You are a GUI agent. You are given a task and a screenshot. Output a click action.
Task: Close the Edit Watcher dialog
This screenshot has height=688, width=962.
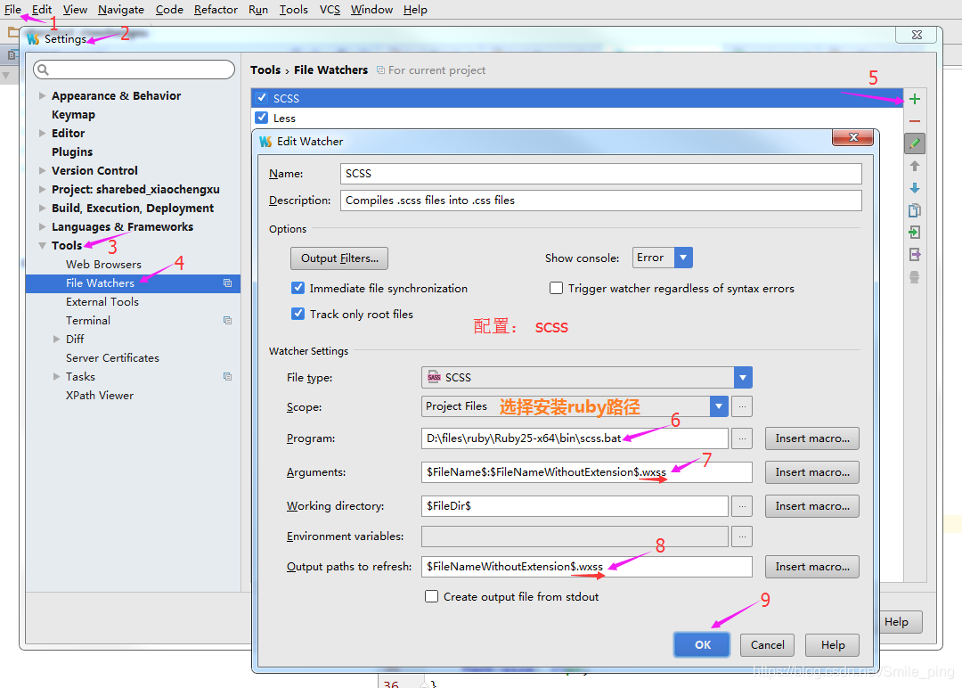852,137
